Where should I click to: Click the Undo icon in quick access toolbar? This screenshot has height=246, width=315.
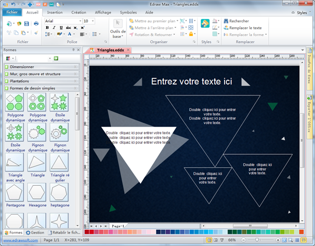pyautogui.click(x=13, y=4)
